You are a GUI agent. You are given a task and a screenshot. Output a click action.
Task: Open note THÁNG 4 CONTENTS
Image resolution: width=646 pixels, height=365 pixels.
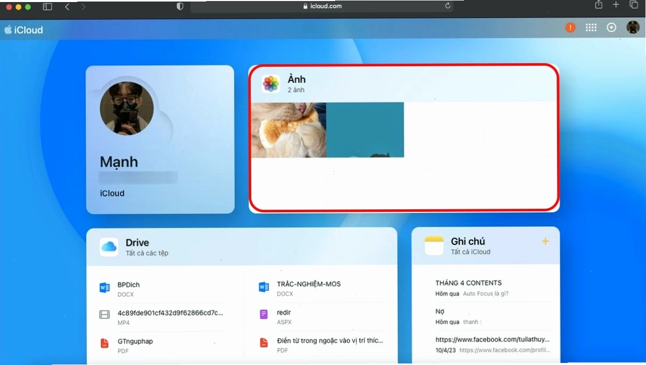pos(469,283)
